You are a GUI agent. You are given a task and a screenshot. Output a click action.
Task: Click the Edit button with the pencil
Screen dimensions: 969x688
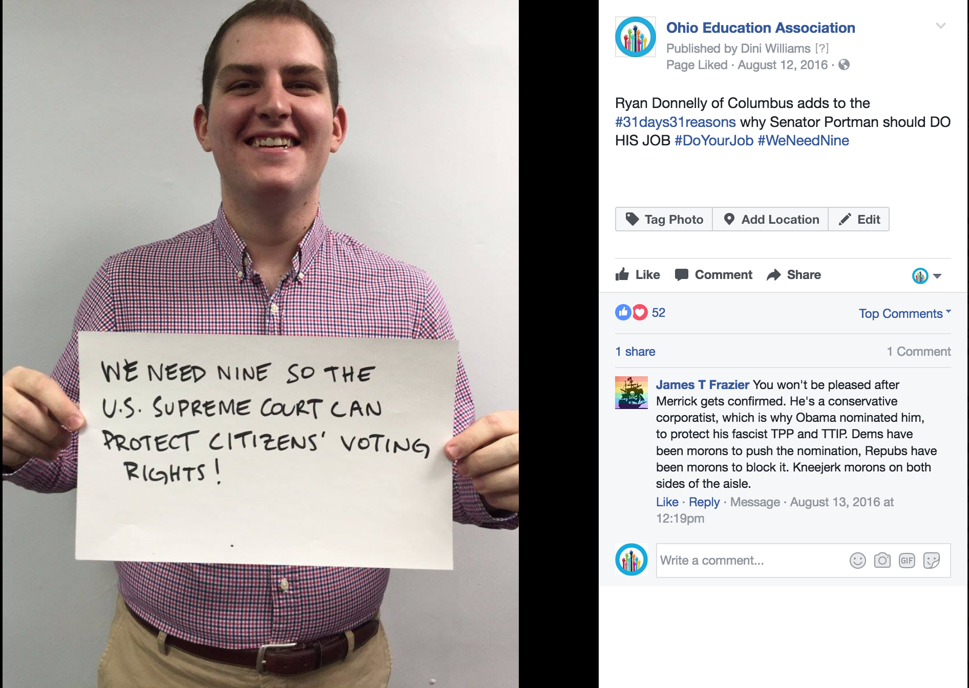[x=859, y=219]
